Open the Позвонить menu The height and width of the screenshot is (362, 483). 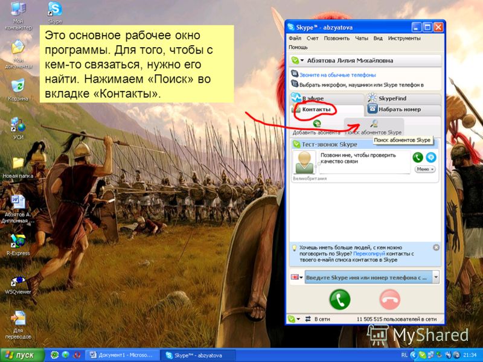pyautogui.click(x=337, y=38)
